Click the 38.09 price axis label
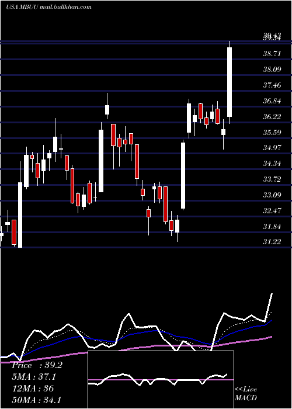 point(272,70)
